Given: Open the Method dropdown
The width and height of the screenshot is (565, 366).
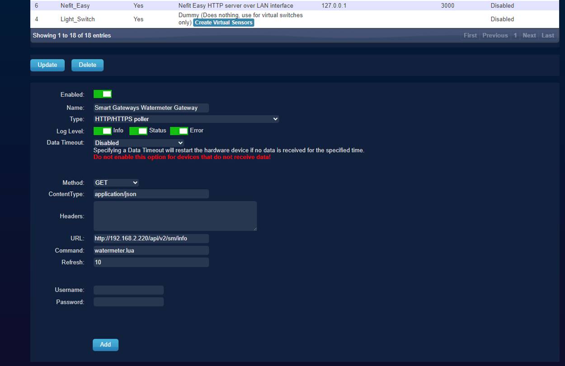Looking at the screenshot, I should (116, 183).
